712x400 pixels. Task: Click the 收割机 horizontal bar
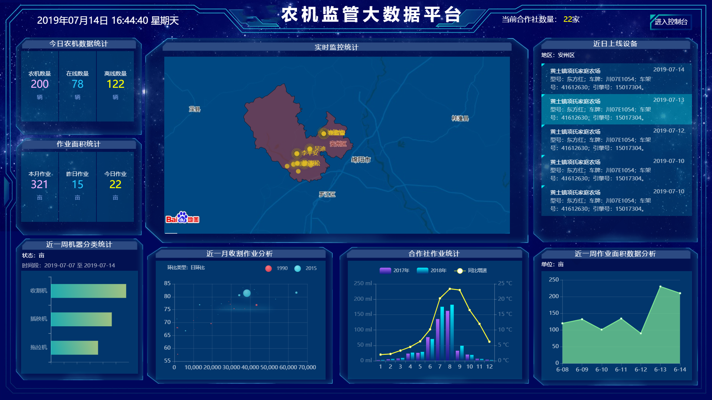(x=89, y=291)
